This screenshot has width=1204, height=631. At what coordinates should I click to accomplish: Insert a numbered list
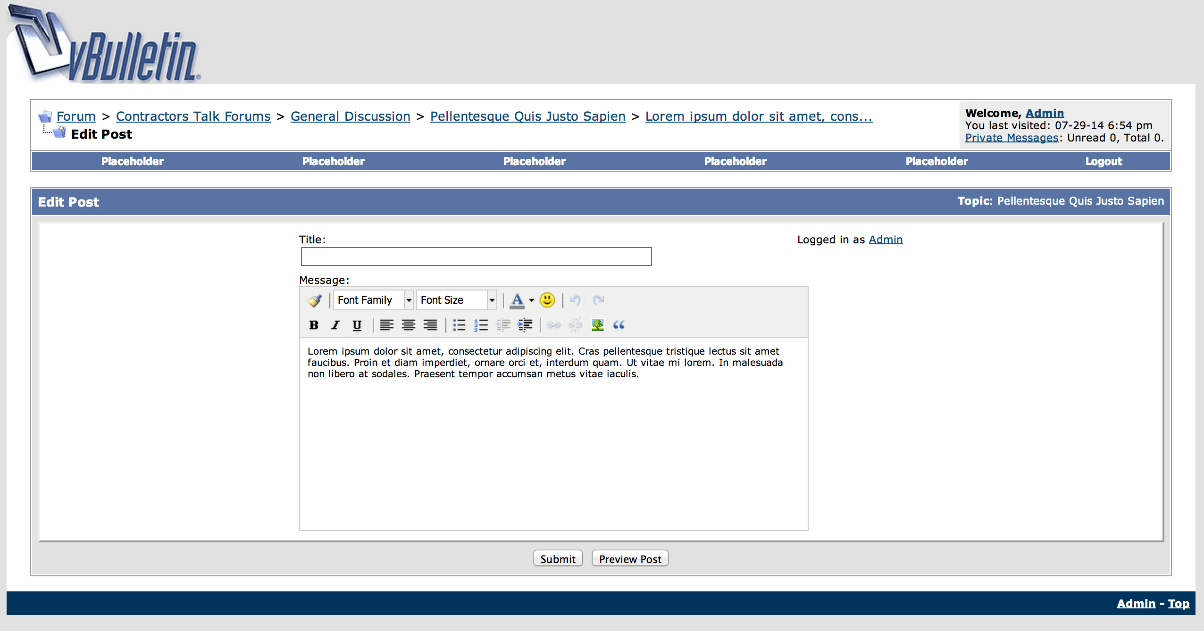click(481, 325)
